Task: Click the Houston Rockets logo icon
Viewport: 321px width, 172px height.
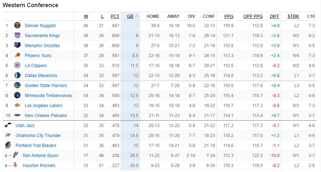Action: (x=15, y=165)
